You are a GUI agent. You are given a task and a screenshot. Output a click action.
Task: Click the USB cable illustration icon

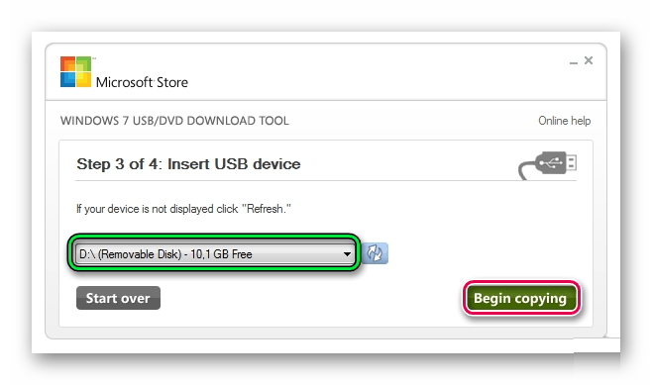tap(547, 165)
